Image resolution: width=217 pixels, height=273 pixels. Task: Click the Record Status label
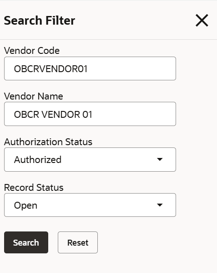click(34, 188)
